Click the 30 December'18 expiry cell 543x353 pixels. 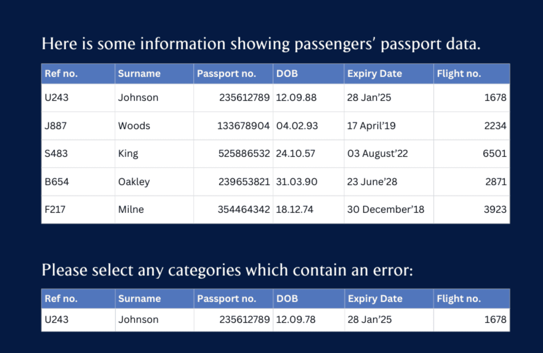[x=386, y=209]
